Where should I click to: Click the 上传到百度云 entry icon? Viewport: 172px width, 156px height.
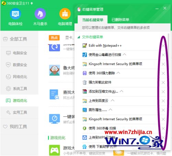pos(84,101)
